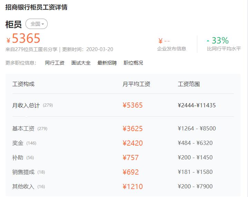Click the ¥1264 - ¥8500 range
The height and width of the screenshot is (197, 248).
[x=197, y=128]
